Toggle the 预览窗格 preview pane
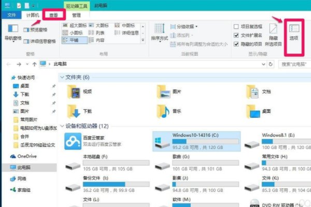 click(35, 29)
